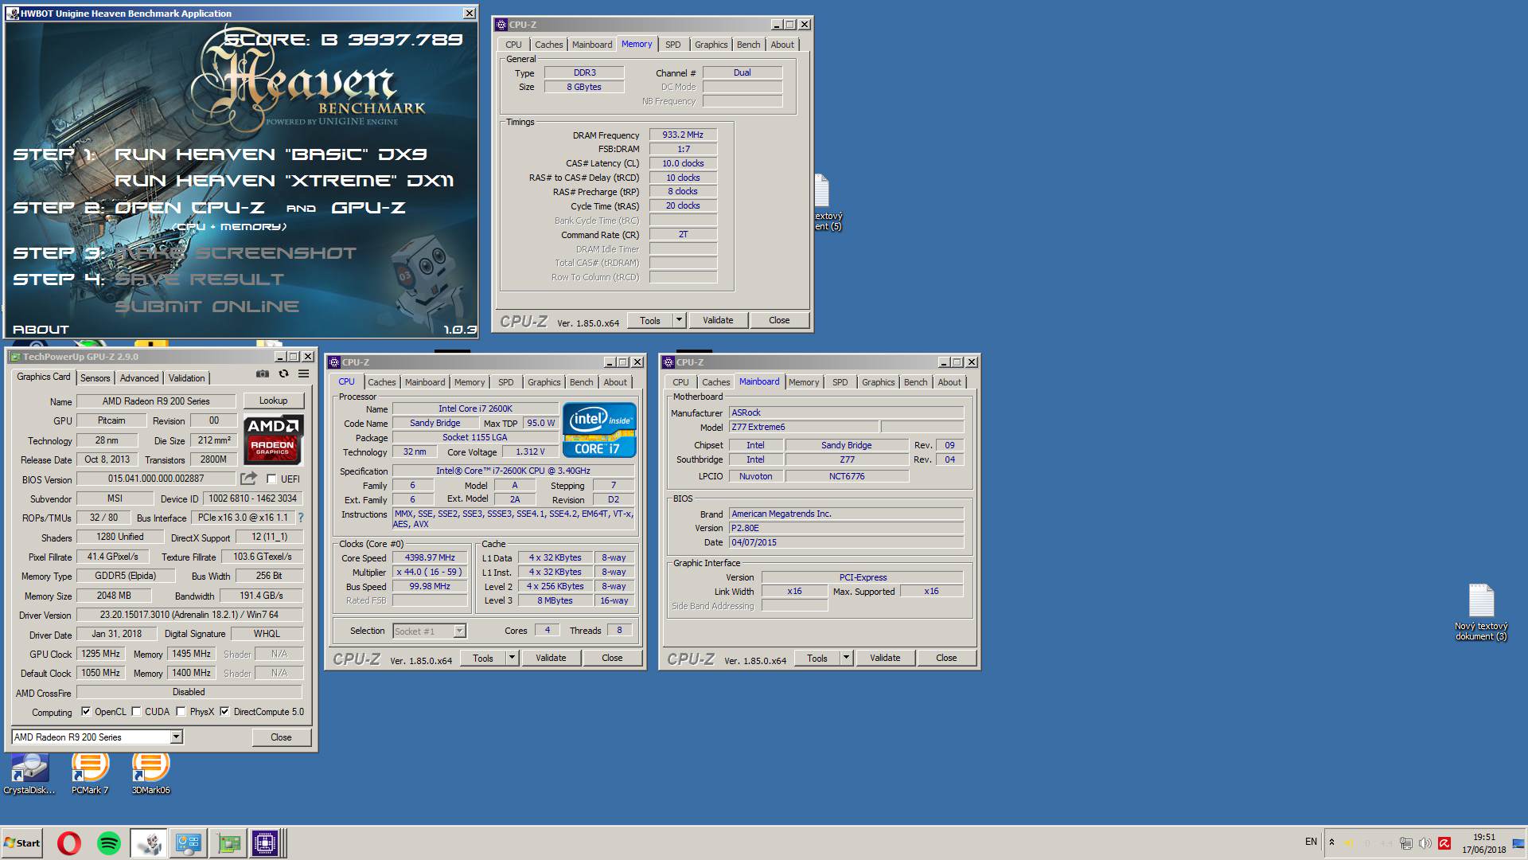Click the Lookup button in GPU-Z
1528x860 pixels.
pyautogui.click(x=273, y=401)
